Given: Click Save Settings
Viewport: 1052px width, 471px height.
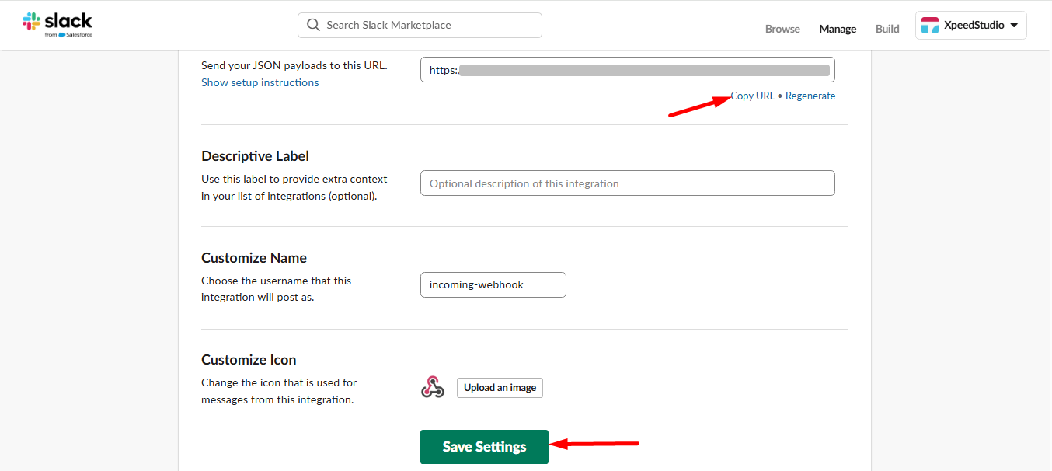Looking at the screenshot, I should [x=483, y=446].
